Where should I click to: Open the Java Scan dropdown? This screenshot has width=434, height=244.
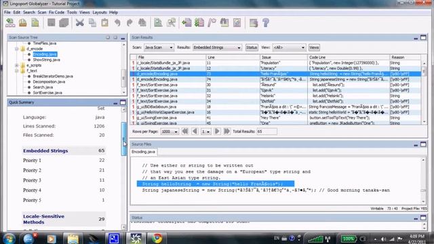click(159, 47)
